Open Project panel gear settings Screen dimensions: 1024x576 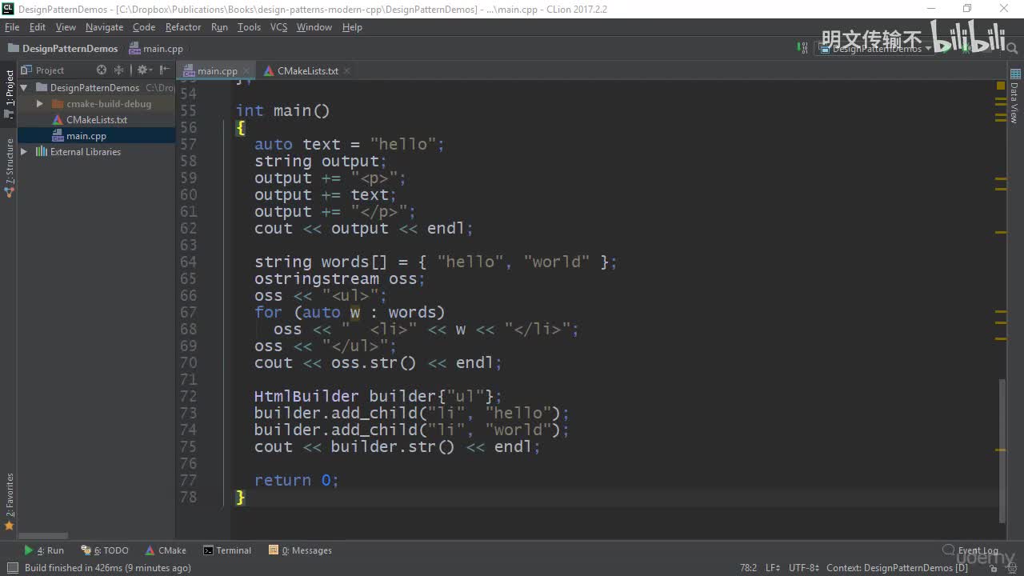pyautogui.click(x=143, y=70)
